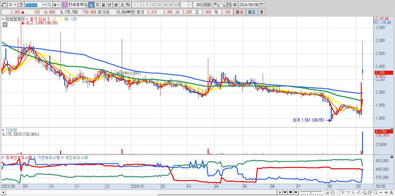Open the custom interval combo box
The image size is (395, 196).
[187, 5]
